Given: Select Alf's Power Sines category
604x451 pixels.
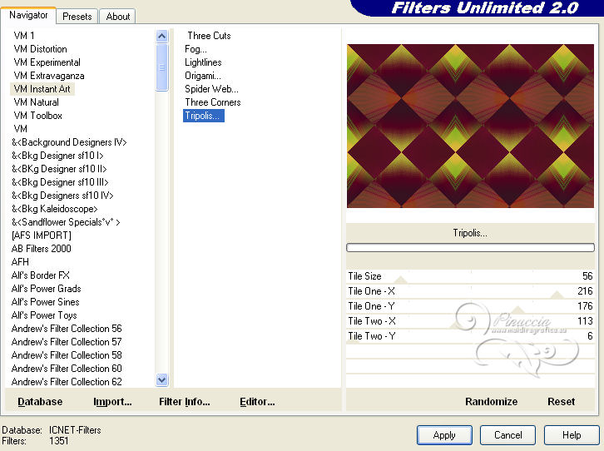Looking at the screenshot, I should [x=46, y=302].
